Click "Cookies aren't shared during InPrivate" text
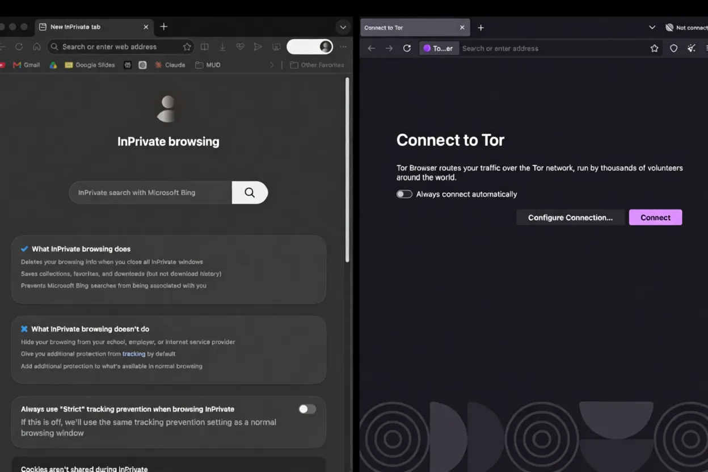The image size is (708, 472). [x=84, y=469]
